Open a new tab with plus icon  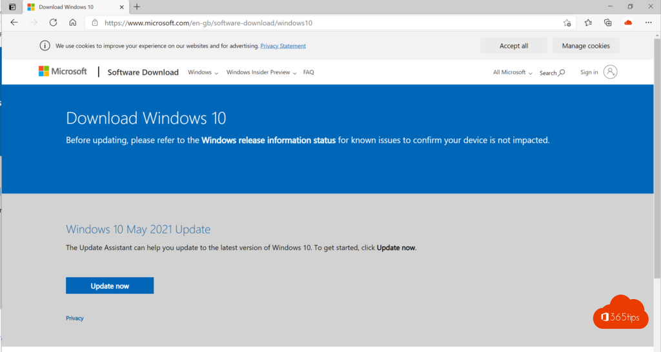pyautogui.click(x=137, y=6)
